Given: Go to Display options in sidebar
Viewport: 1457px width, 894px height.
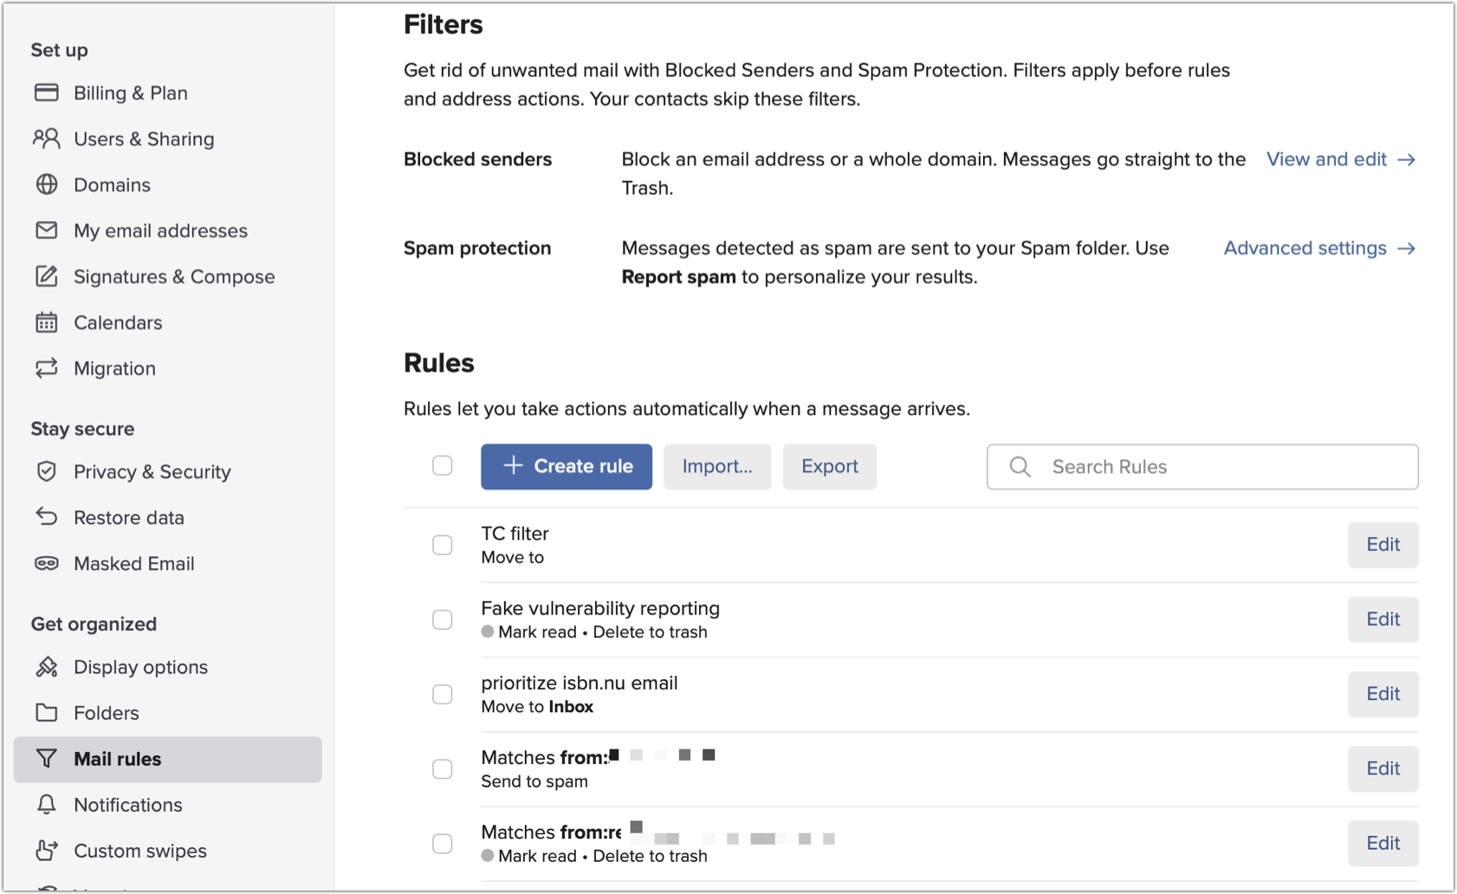Looking at the screenshot, I should coord(140,667).
